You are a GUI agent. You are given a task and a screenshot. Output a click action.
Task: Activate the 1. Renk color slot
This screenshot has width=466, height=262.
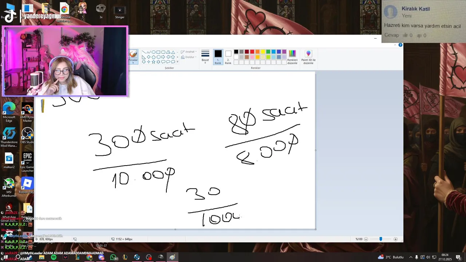pyautogui.click(x=218, y=57)
